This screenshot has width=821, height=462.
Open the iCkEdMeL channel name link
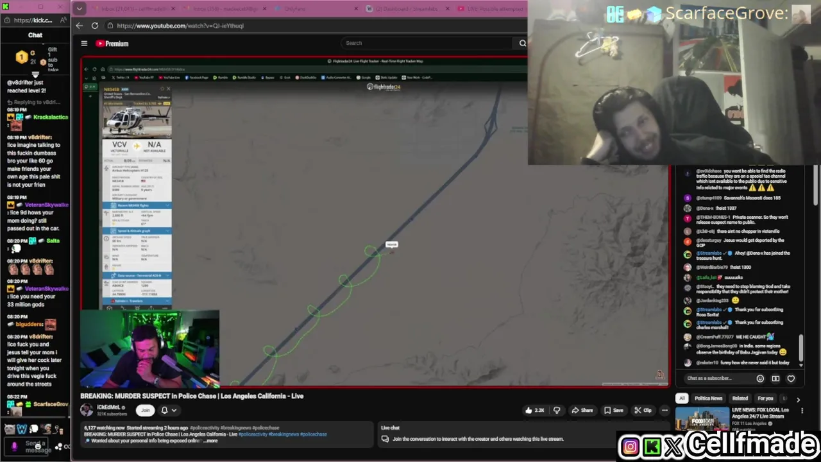pos(108,407)
